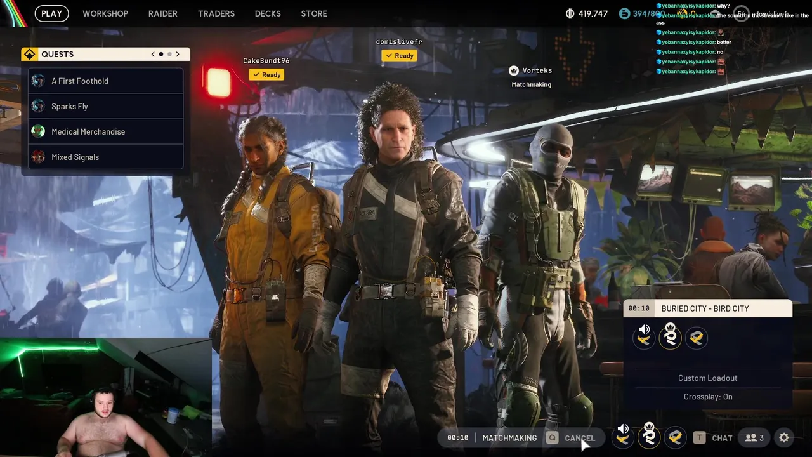
Task: Open the RAIDER tab
Action: (163, 13)
